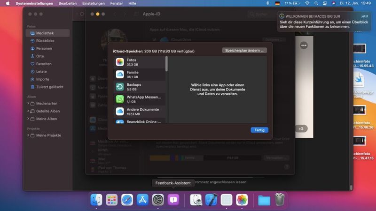Open the Photos app in Dock
This screenshot has height=211, width=376.
click(x=242, y=200)
